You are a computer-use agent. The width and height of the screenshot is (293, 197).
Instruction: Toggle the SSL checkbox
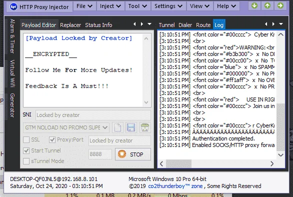click(26, 139)
